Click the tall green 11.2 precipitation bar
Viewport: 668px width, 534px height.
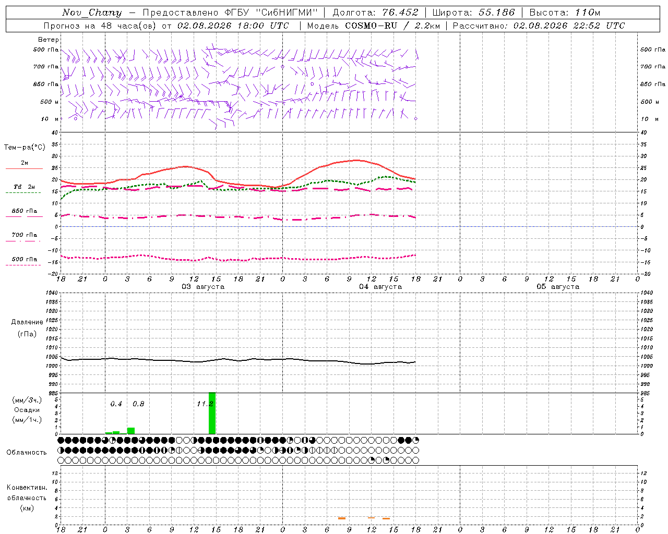212,413
